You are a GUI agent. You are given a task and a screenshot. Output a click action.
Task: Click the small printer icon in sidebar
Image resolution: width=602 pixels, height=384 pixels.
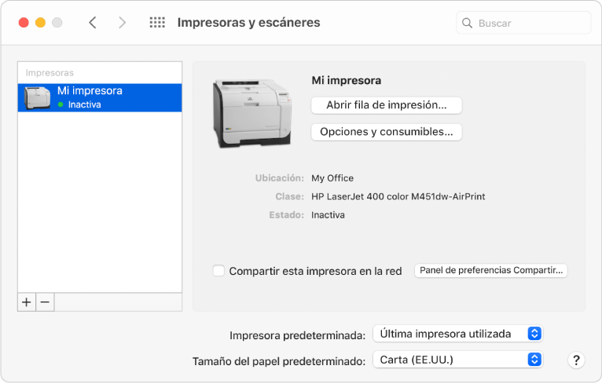pyautogui.click(x=37, y=97)
